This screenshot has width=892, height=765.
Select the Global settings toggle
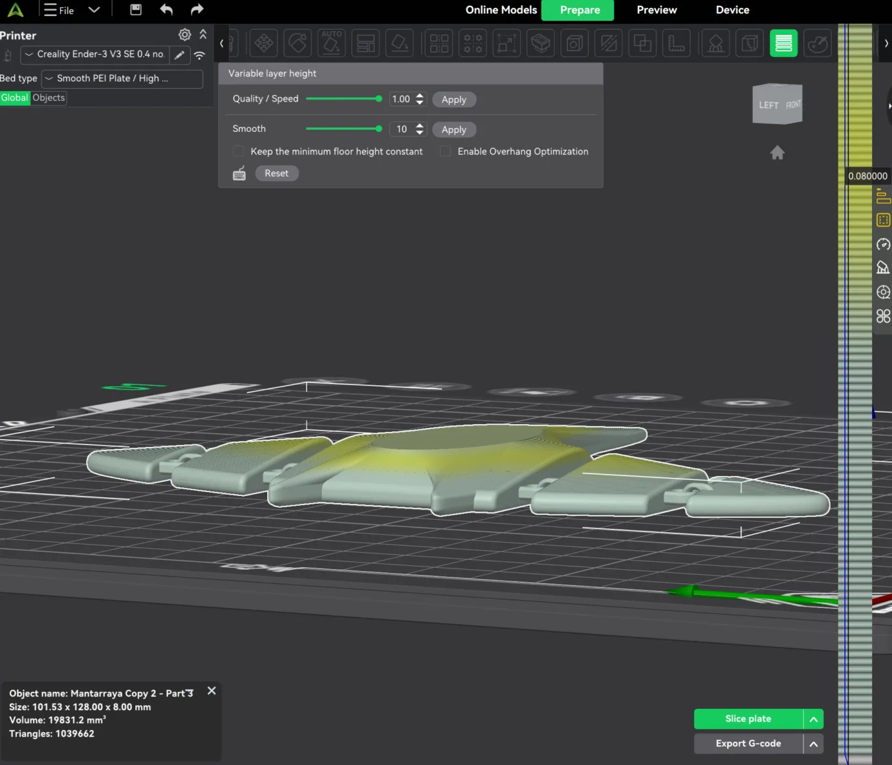[x=15, y=98]
